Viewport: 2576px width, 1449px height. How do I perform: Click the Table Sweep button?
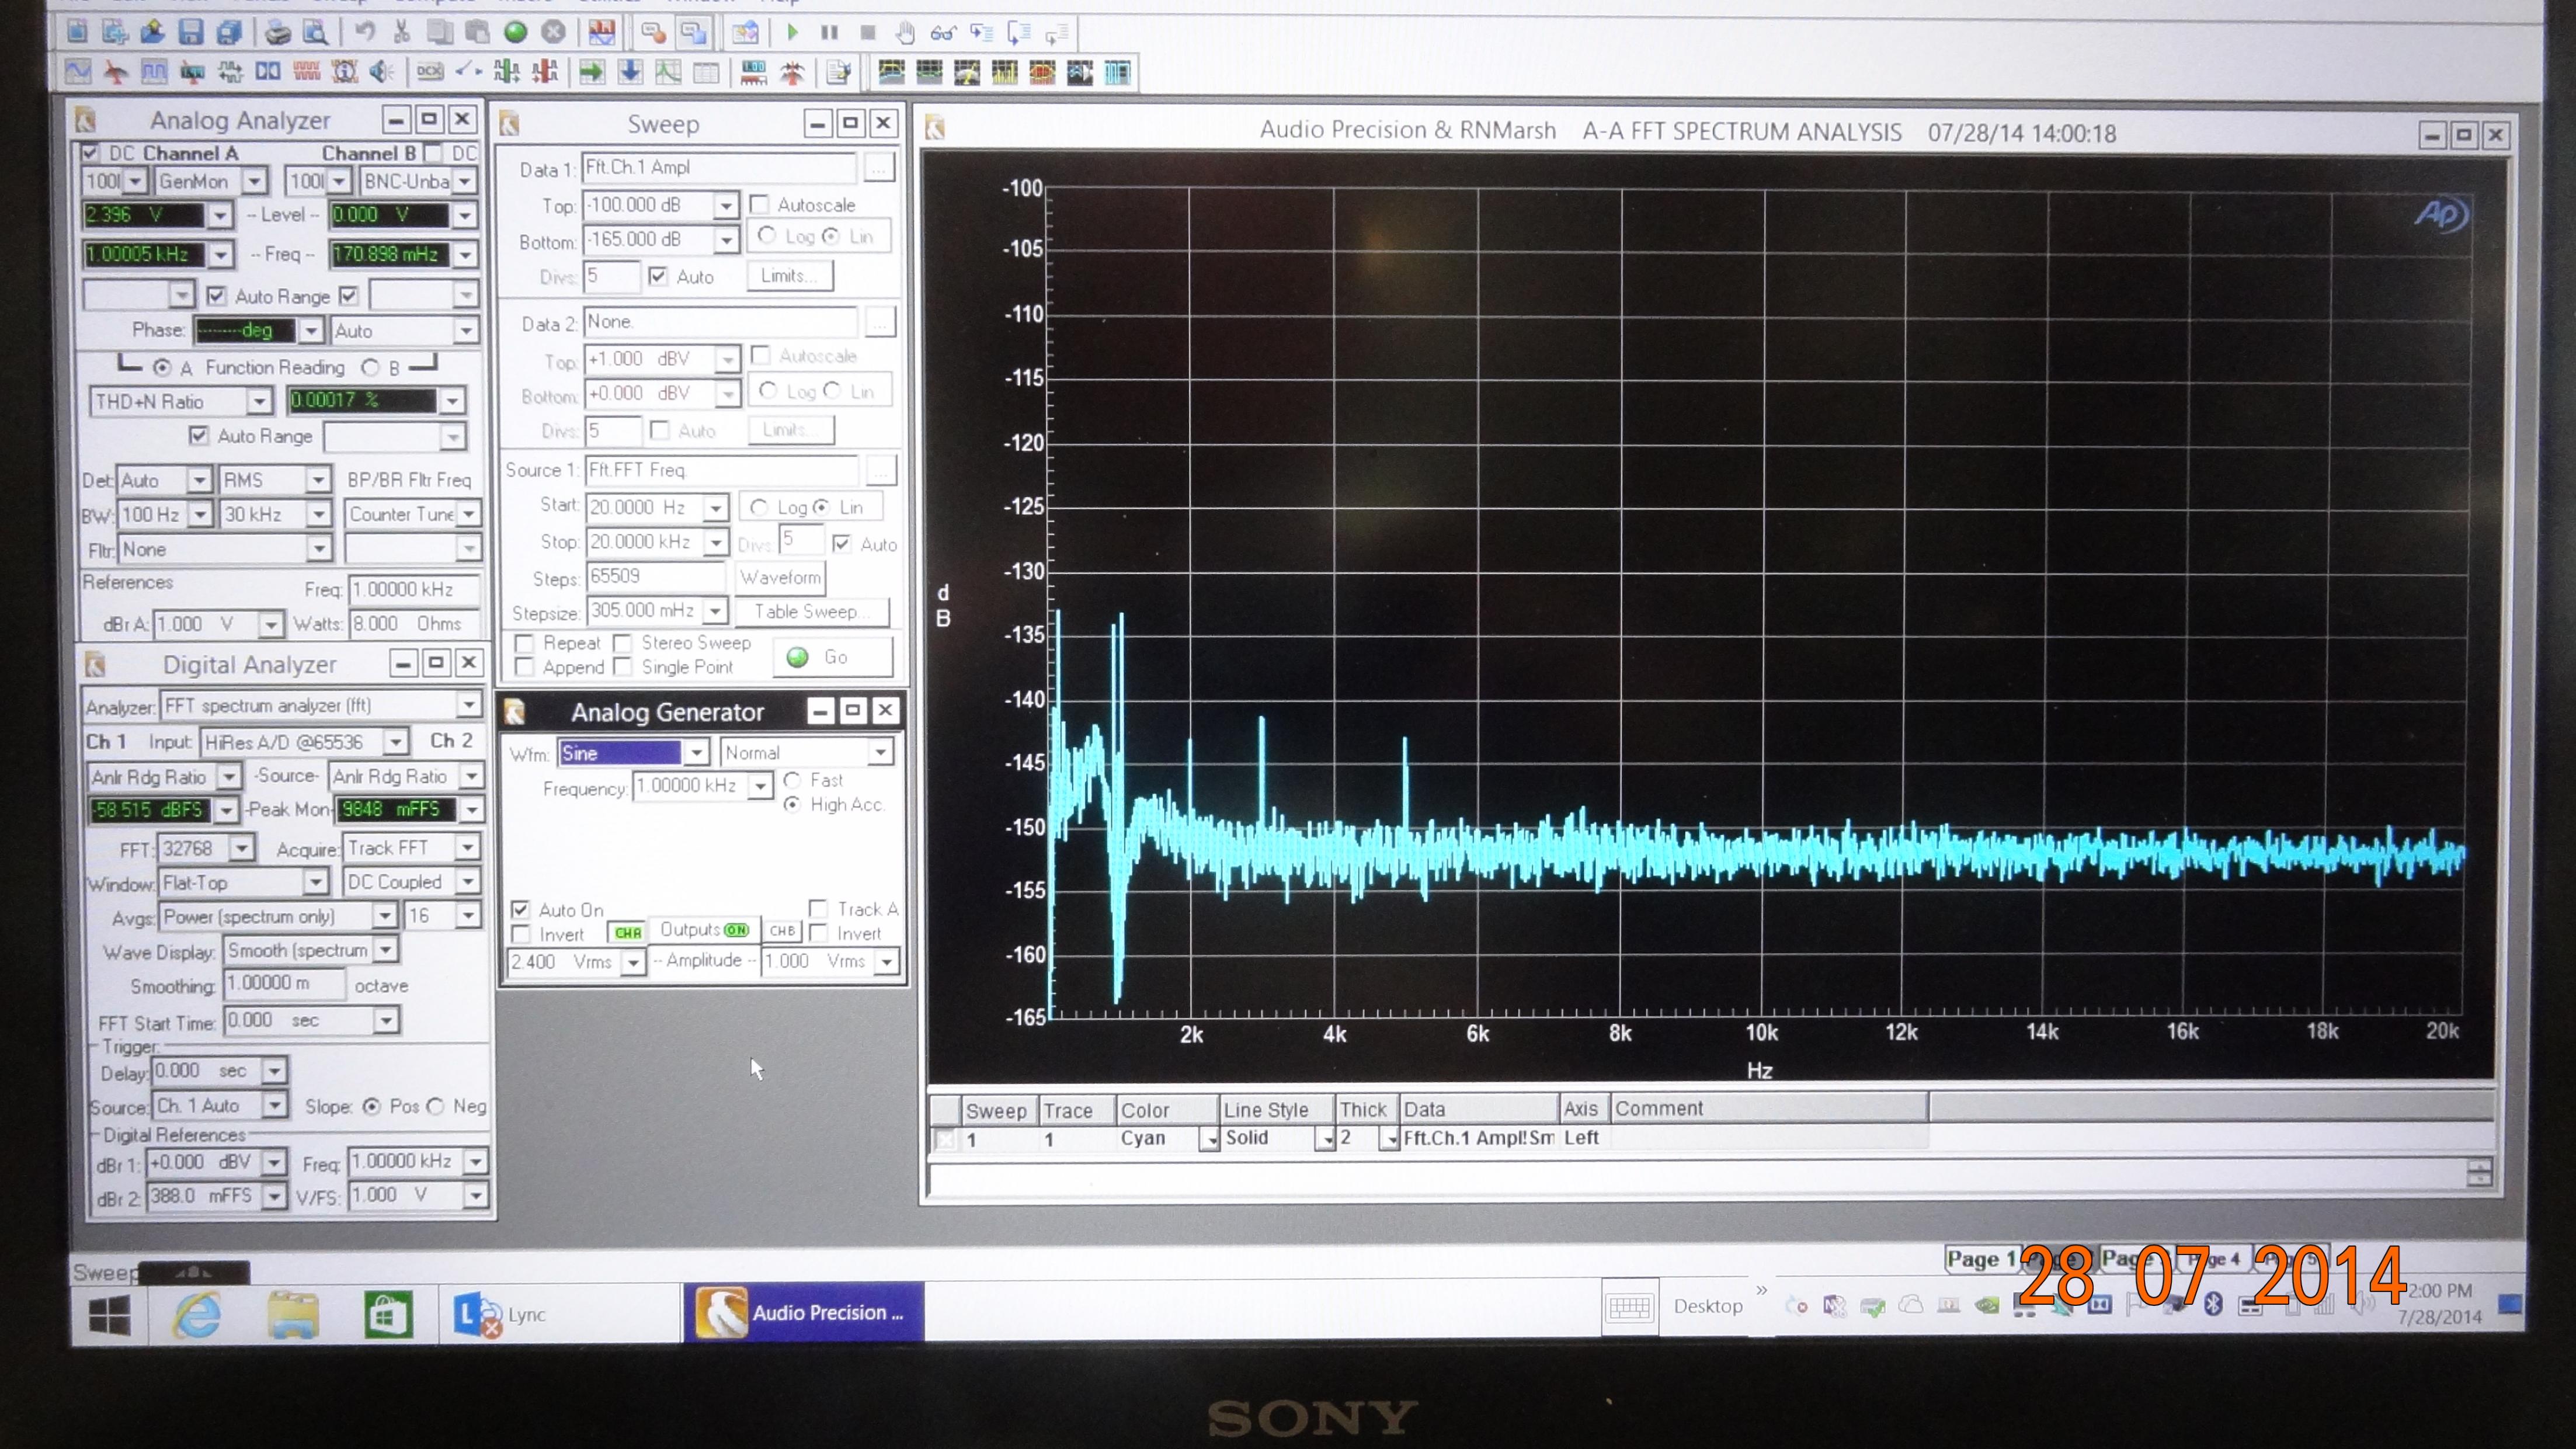pos(813,611)
